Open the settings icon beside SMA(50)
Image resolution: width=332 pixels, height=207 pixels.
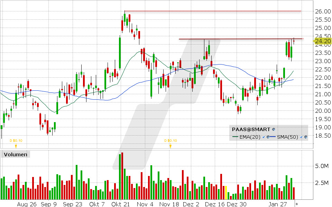tap(305, 137)
